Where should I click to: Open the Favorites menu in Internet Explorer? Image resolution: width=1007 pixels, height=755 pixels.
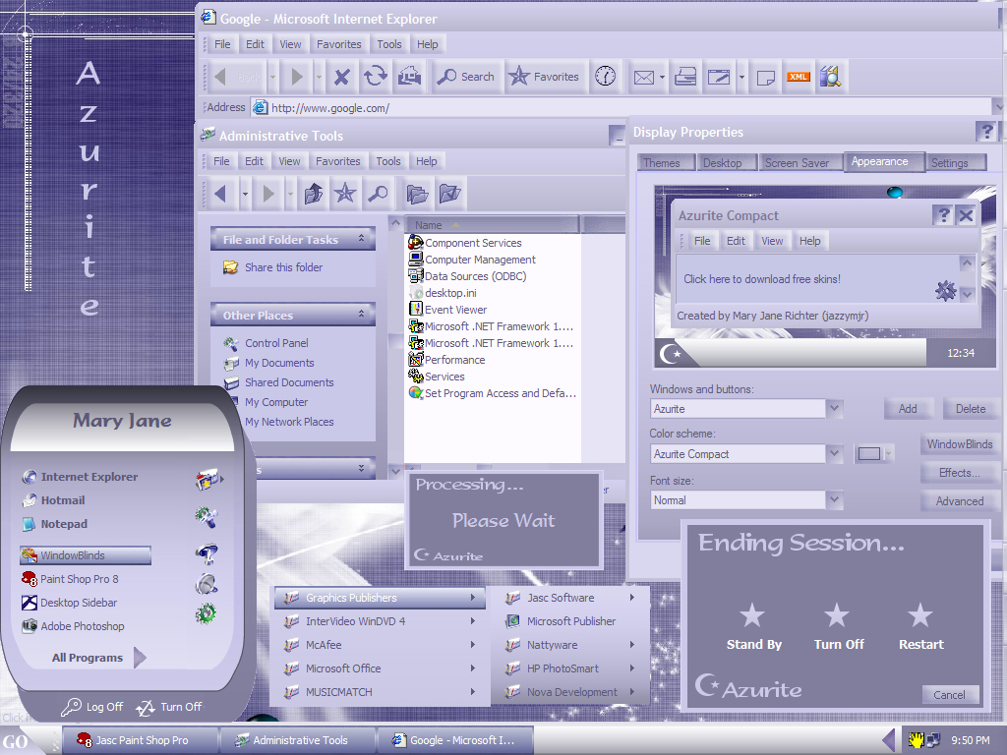(x=339, y=44)
